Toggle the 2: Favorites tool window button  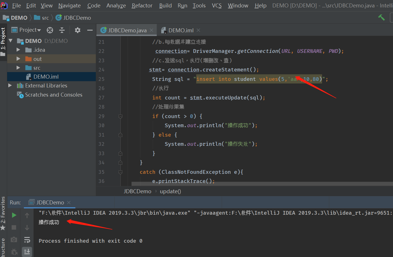tap(3, 213)
